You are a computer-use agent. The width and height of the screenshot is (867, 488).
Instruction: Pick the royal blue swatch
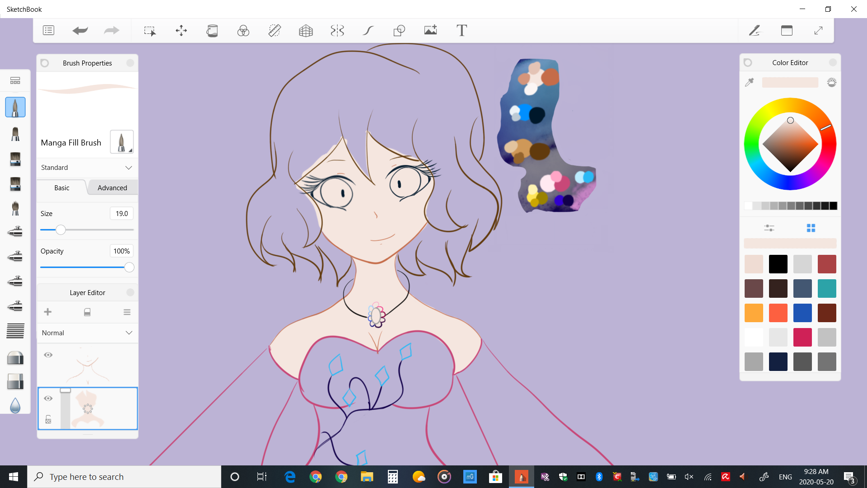(x=802, y=313)
